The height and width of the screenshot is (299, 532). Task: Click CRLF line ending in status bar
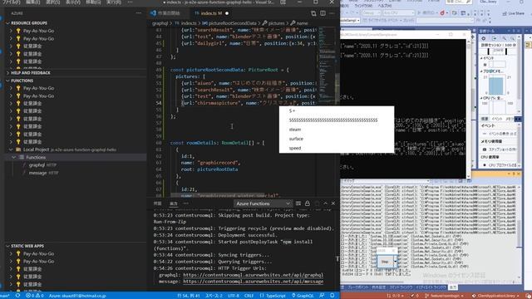pos(249,296)
